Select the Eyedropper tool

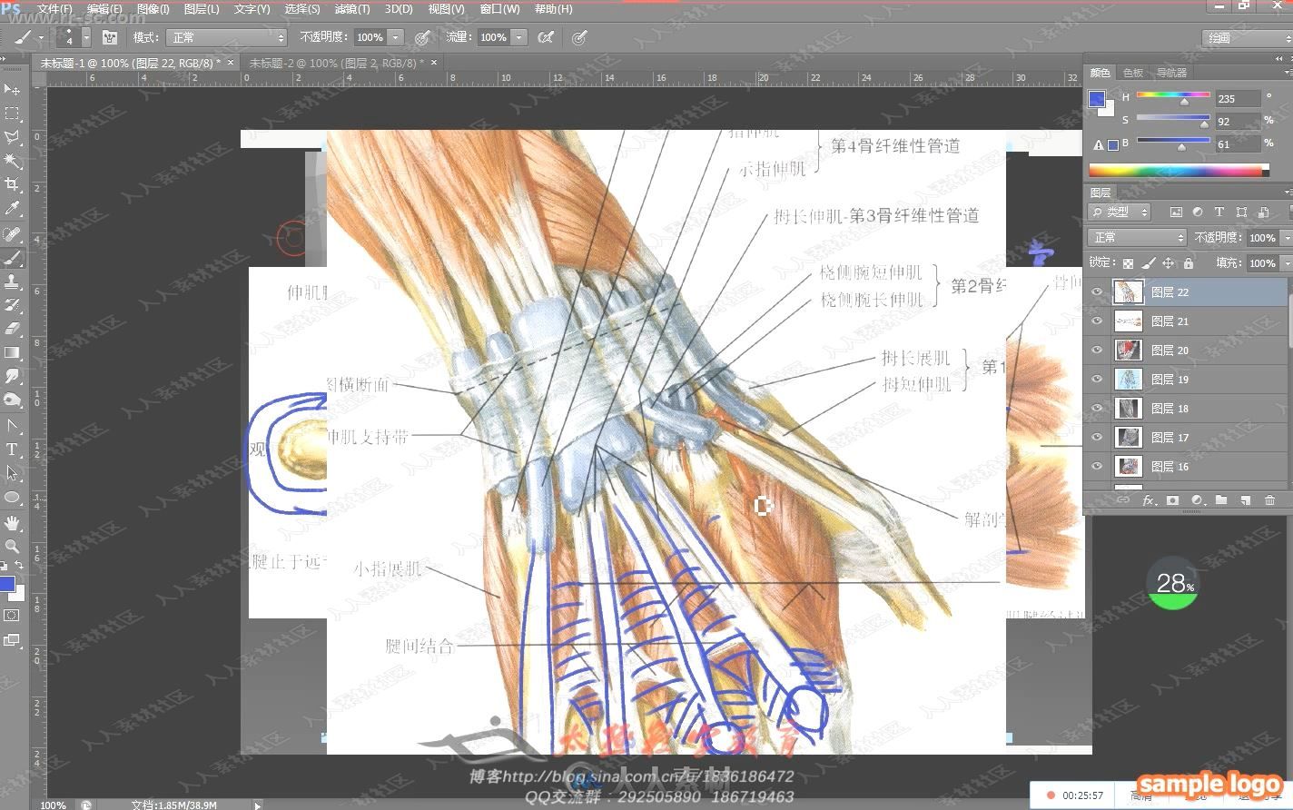[x=12, y=209]
